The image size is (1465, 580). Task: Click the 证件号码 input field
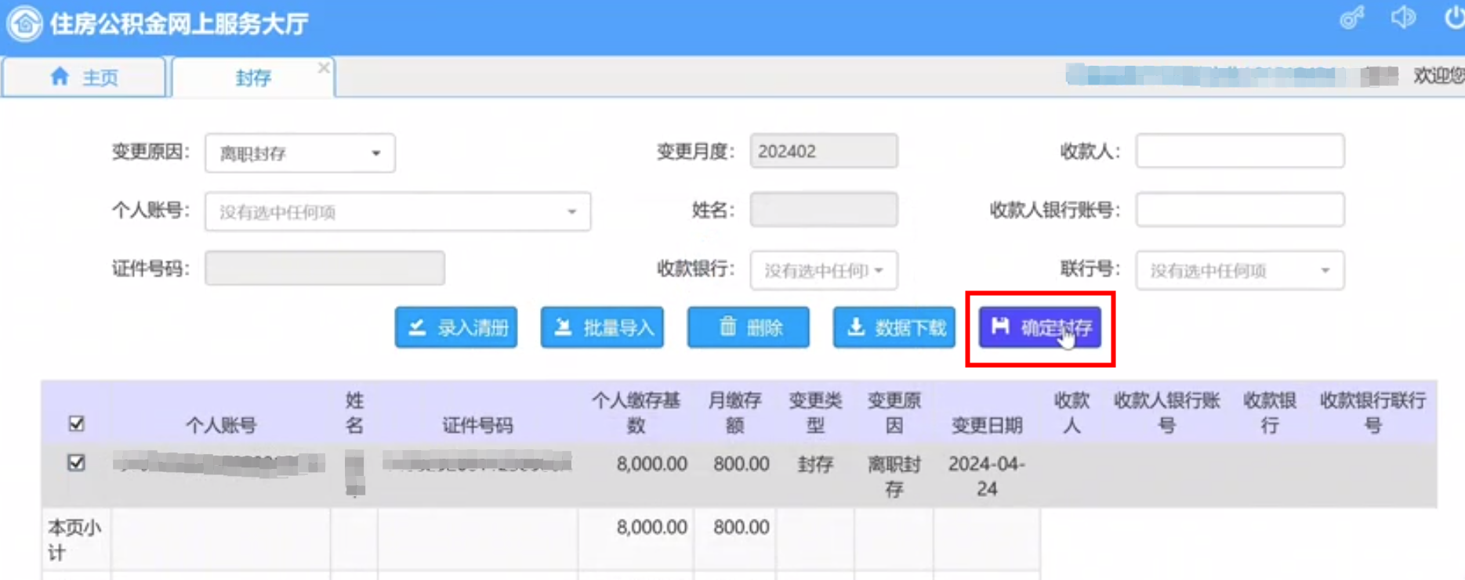tap(325, 268)
